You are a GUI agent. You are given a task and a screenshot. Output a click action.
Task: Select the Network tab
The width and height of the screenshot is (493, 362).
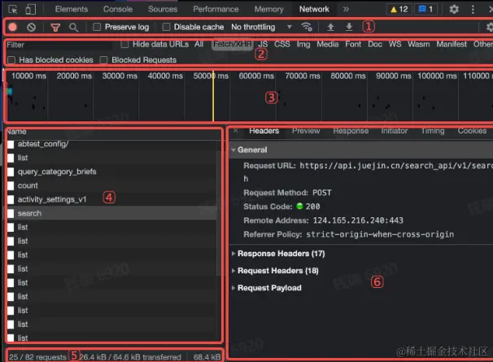314,9
